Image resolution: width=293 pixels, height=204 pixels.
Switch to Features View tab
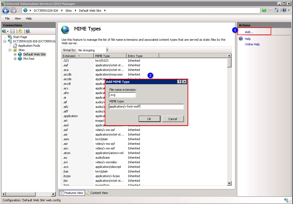pyautogui.click(x=72, y=193)
